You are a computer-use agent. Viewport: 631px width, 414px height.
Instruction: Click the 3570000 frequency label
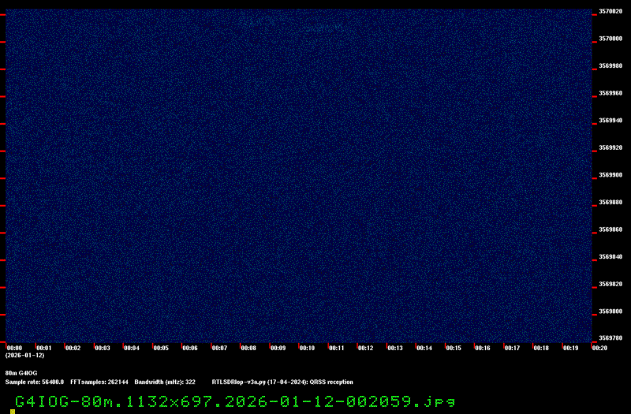coord(610,39)
